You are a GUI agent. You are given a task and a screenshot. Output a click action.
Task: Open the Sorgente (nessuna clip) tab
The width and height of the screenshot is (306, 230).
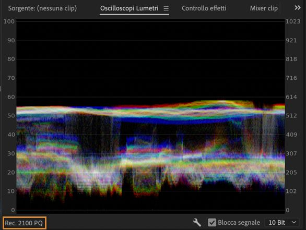[x=42, y=8]
